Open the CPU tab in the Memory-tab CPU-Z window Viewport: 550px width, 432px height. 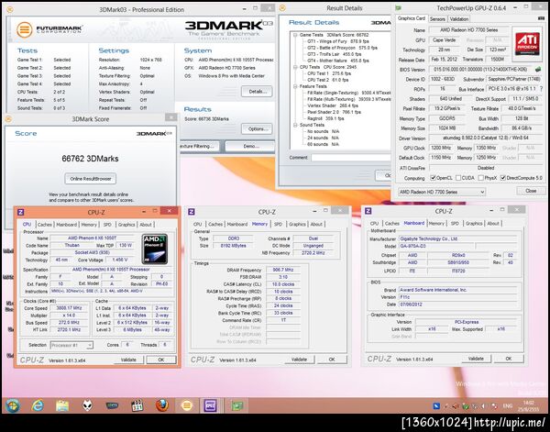(197, 224)
